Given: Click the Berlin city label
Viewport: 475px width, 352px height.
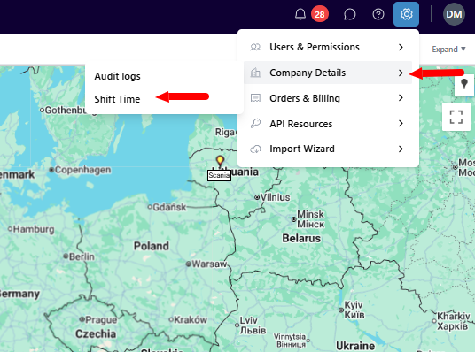Looking at the screenshot, I should [82, 256].
